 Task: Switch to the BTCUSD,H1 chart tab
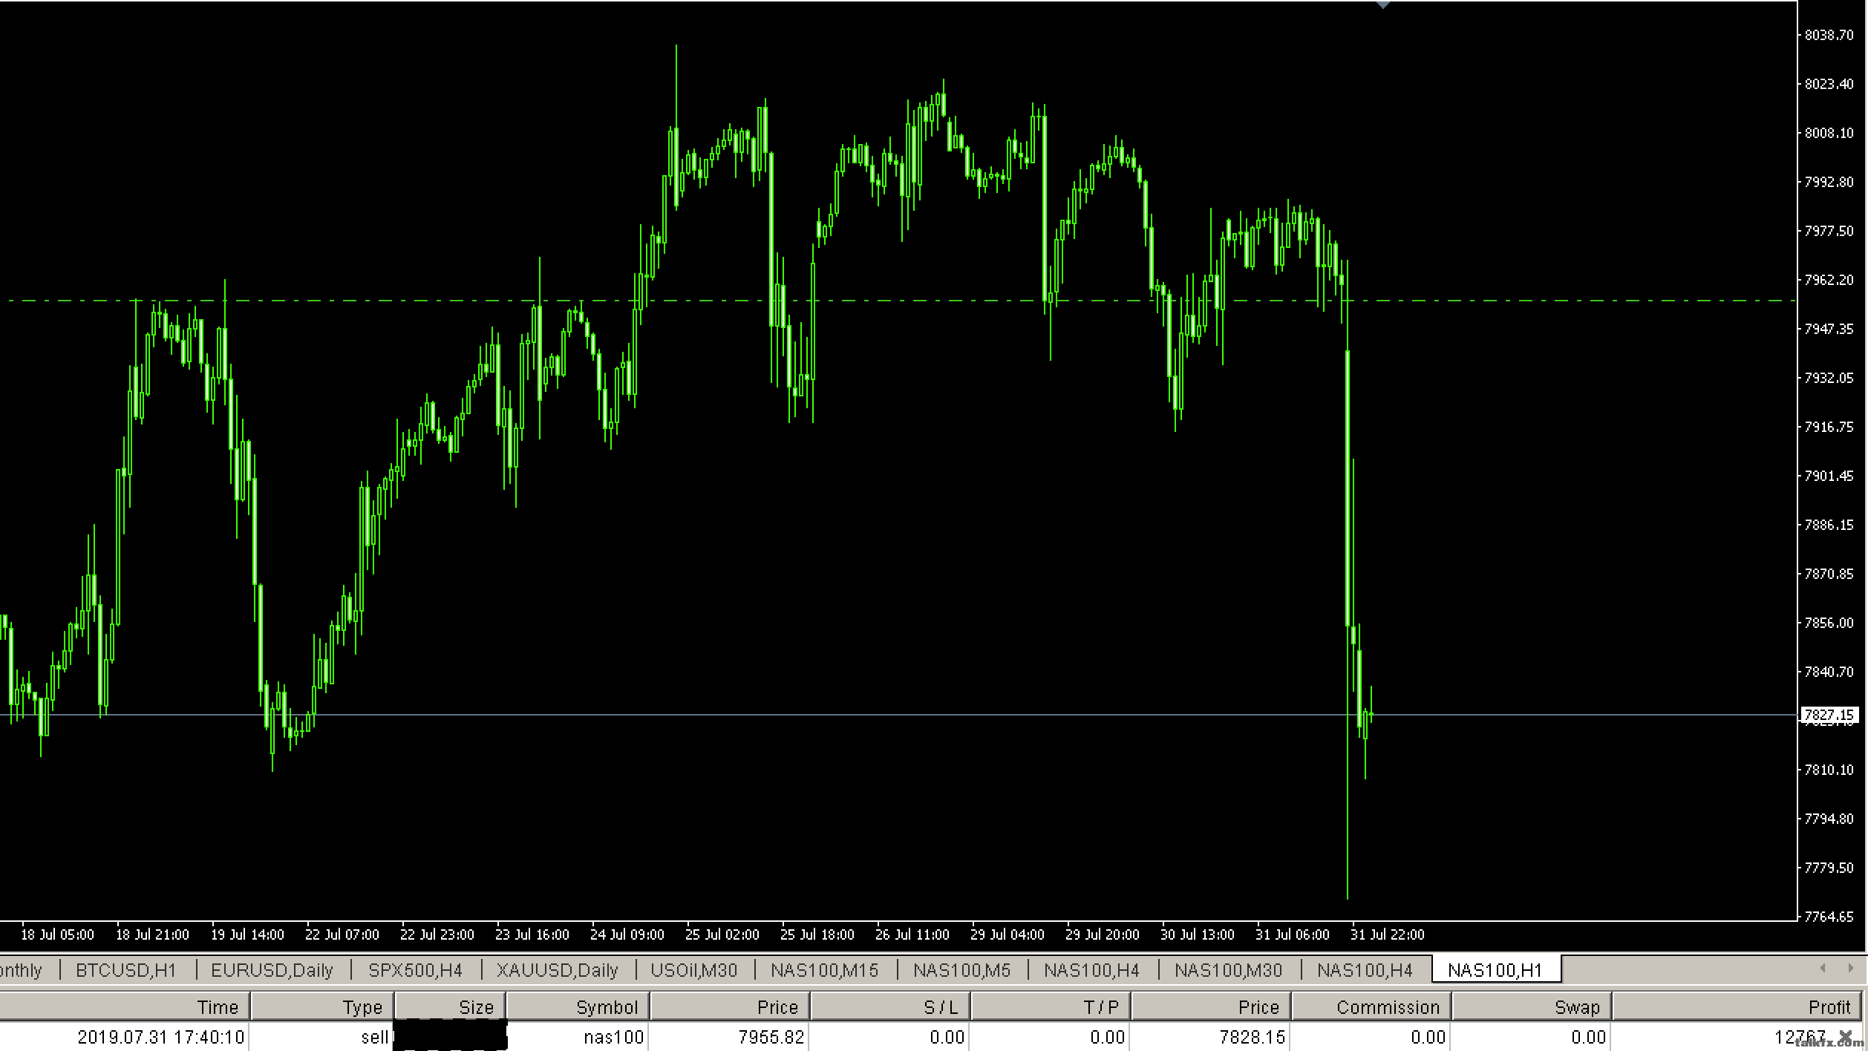click(x=126, y=970)
